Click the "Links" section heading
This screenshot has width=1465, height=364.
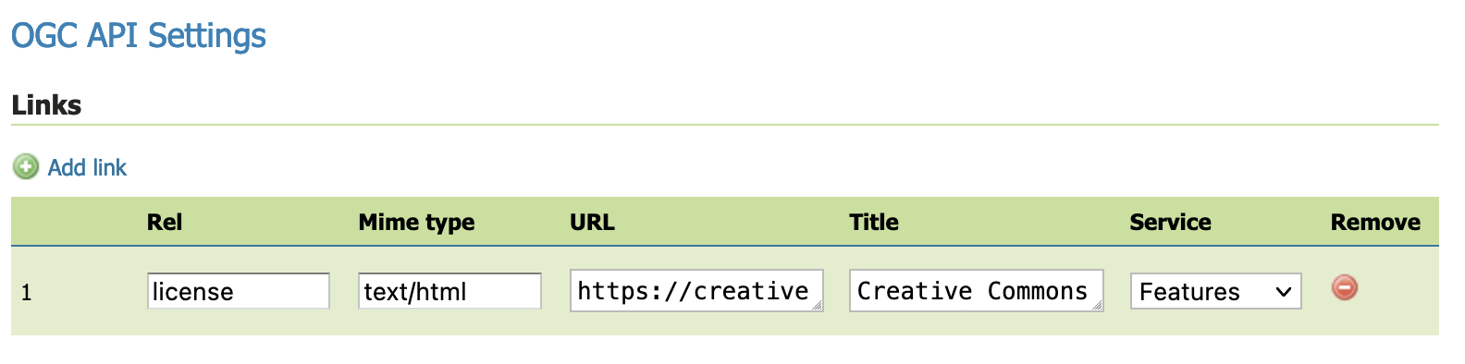pos(46,105)
